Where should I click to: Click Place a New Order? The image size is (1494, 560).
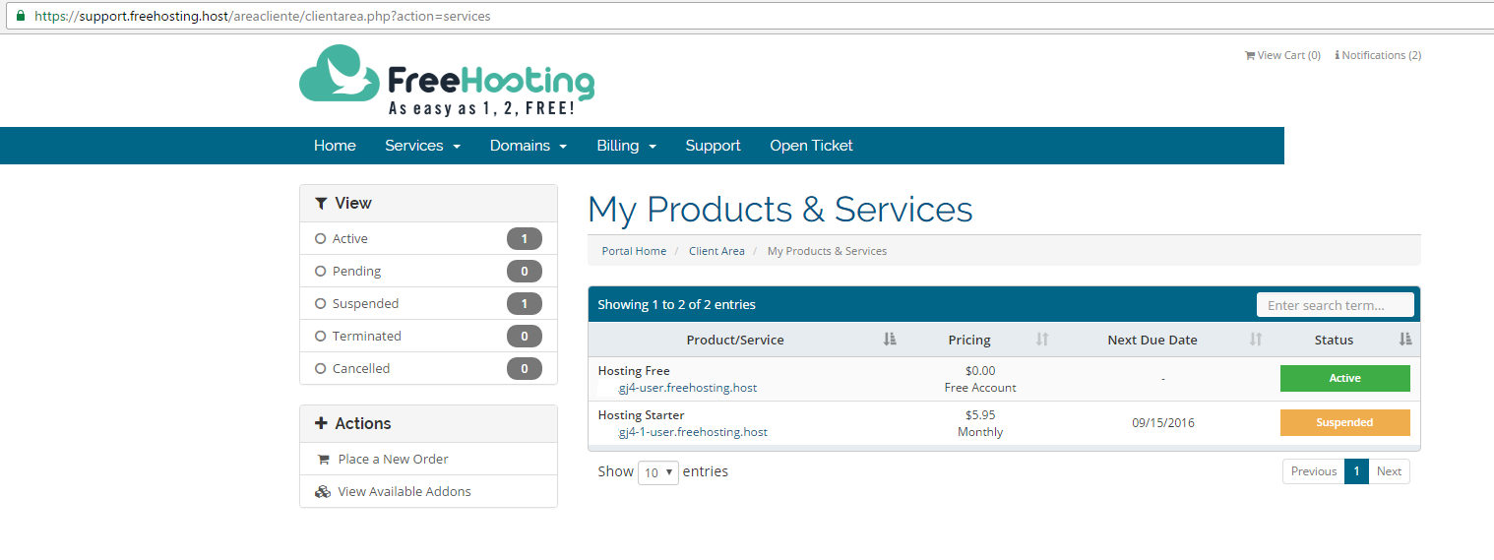click(428, 459)
